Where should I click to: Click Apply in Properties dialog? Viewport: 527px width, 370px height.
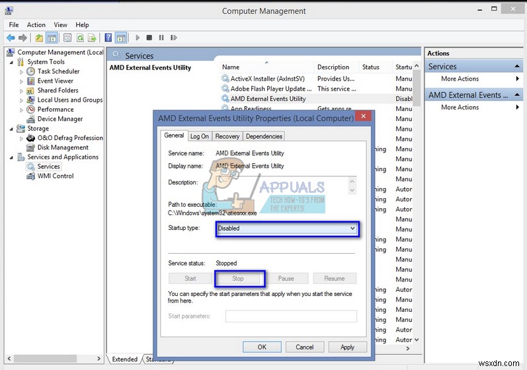click(348, 347)
